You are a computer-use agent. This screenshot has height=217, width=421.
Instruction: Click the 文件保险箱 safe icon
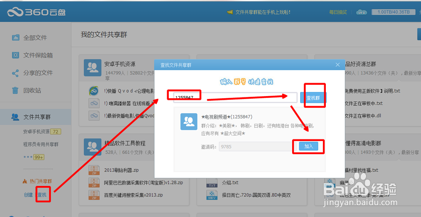[x=16, y=55]
